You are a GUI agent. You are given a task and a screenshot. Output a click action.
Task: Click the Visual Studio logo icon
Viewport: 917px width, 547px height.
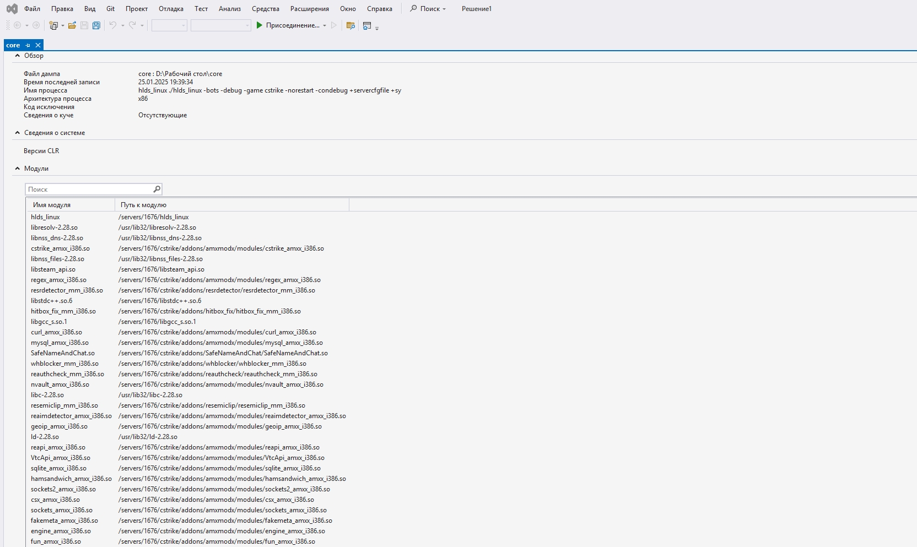click(12, 9)
